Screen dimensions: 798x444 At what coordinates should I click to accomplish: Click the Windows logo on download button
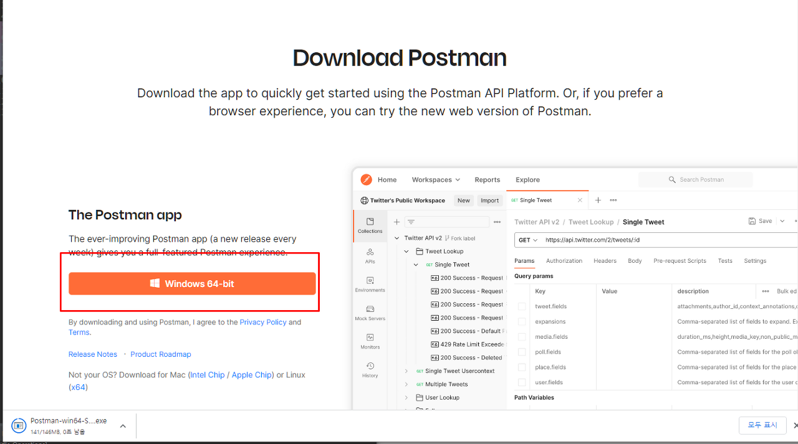point(155,283)
